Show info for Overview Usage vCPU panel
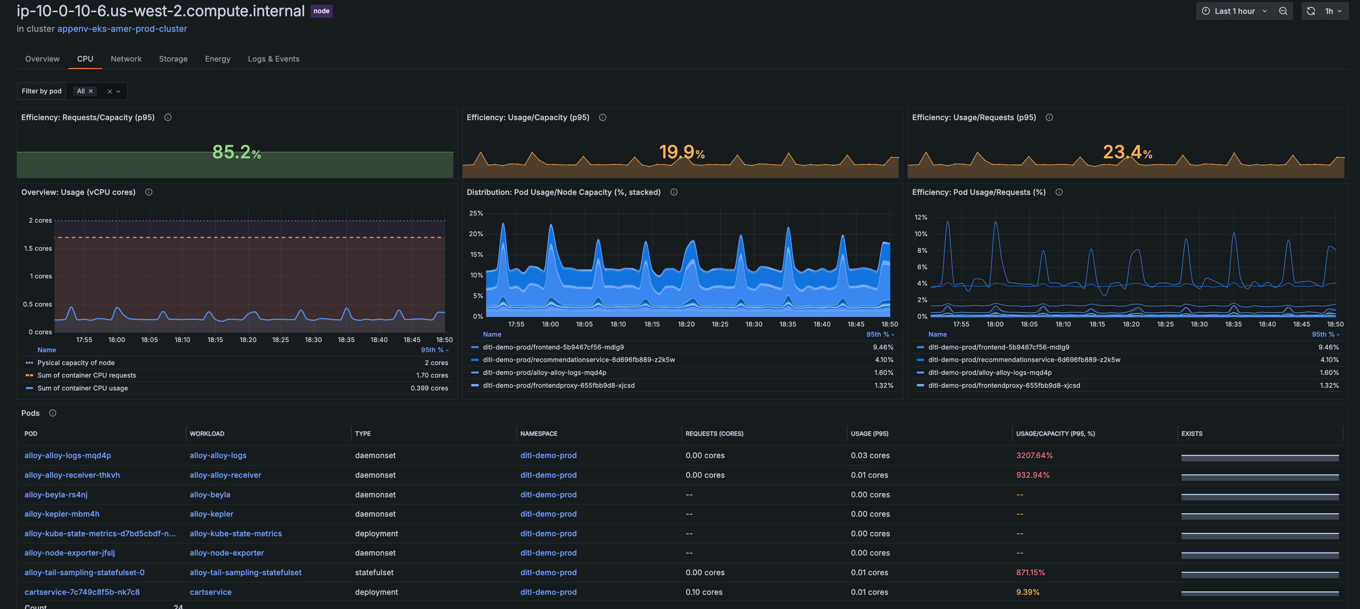1360x609 pixels. click(149, 193)
